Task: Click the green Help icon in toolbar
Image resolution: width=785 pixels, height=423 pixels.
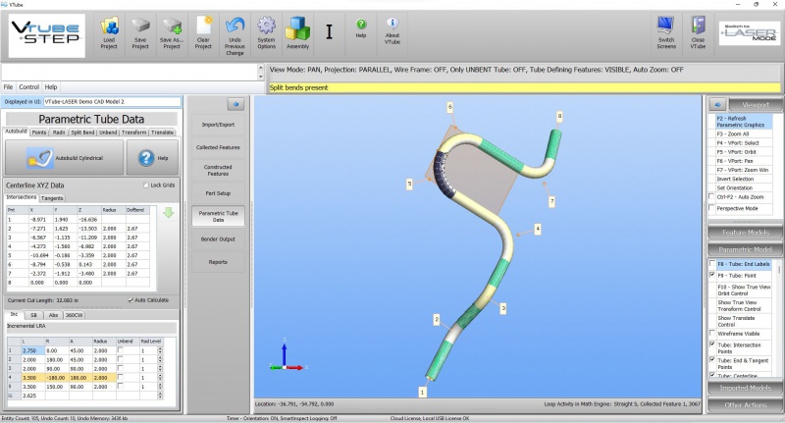Action: pyautogui.click(x=361, y=24)
